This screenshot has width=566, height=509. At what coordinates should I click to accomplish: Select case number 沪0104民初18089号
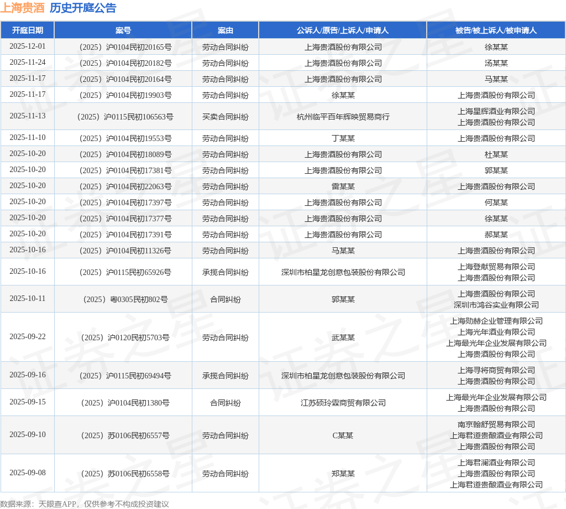pyautogui.click(x=125, y=154)
